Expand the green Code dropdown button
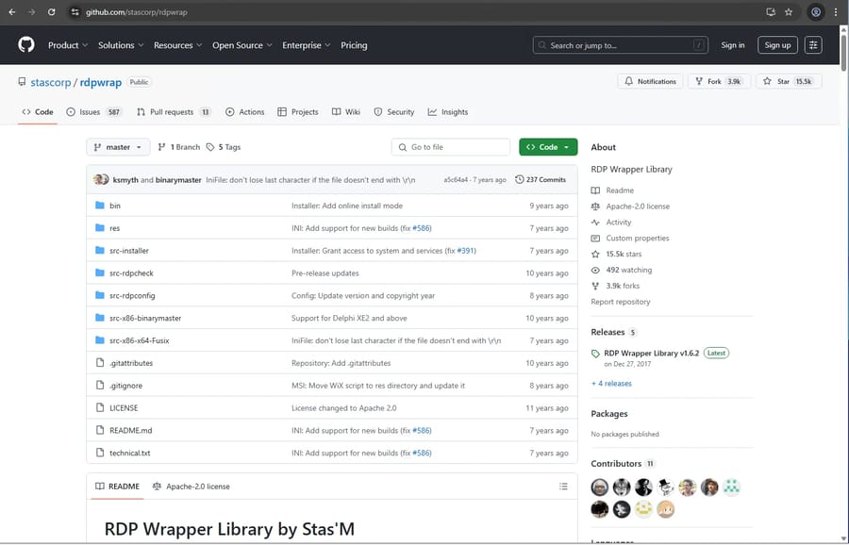The image size is (849, 545). coord(547,147)
